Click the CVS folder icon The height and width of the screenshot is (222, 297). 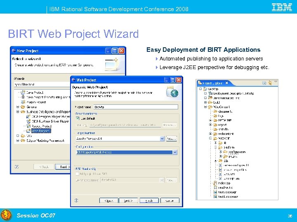[x=23, y=136]
